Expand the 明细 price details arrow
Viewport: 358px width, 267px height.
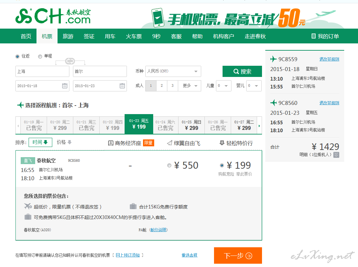[336, 155]
